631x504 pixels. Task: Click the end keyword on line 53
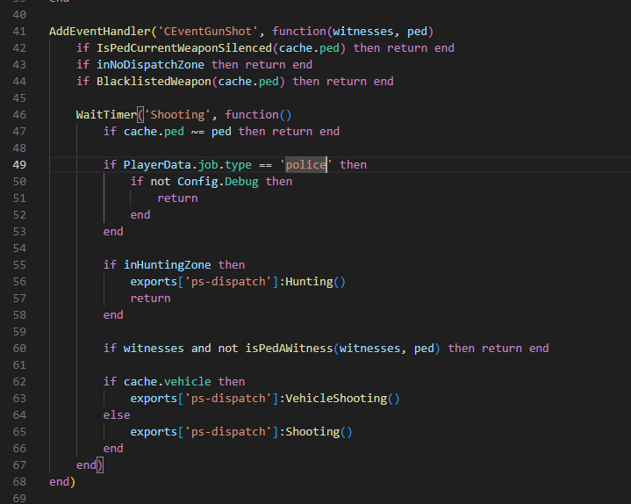coord(113,232)
